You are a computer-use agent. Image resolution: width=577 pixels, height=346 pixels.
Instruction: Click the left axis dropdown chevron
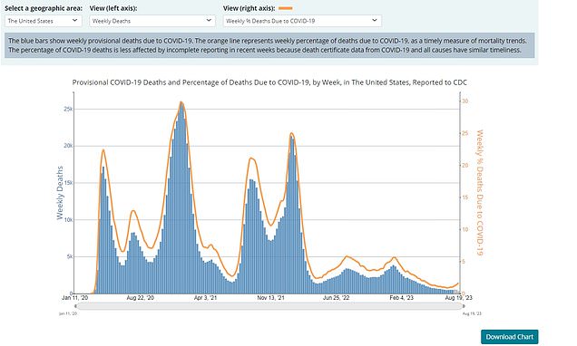coord(209,21)
